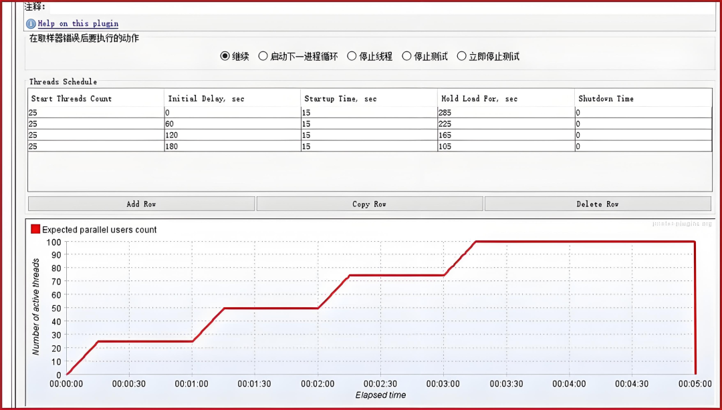This screenshot has width=722, height=410.
Task: Click the 00:05:00 elapsed time axis label
Action: click(697, 383)
